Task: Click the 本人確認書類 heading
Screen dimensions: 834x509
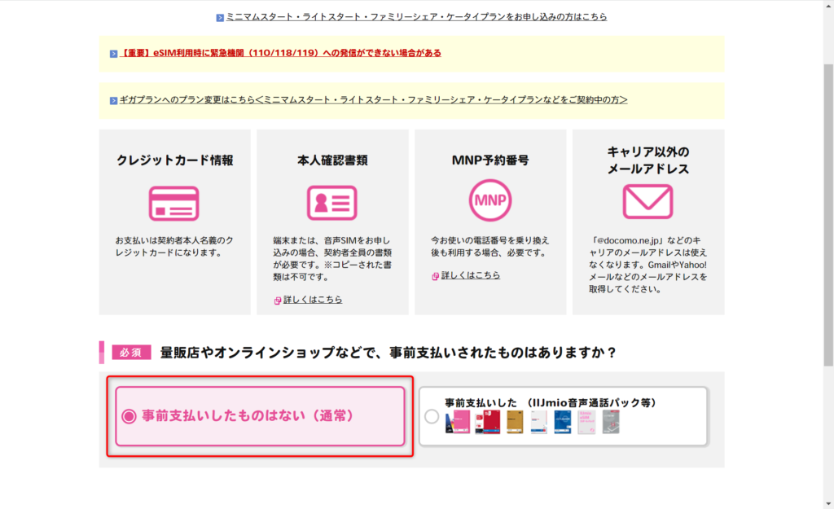Action: pyautogui.click(x=332, y=160)
